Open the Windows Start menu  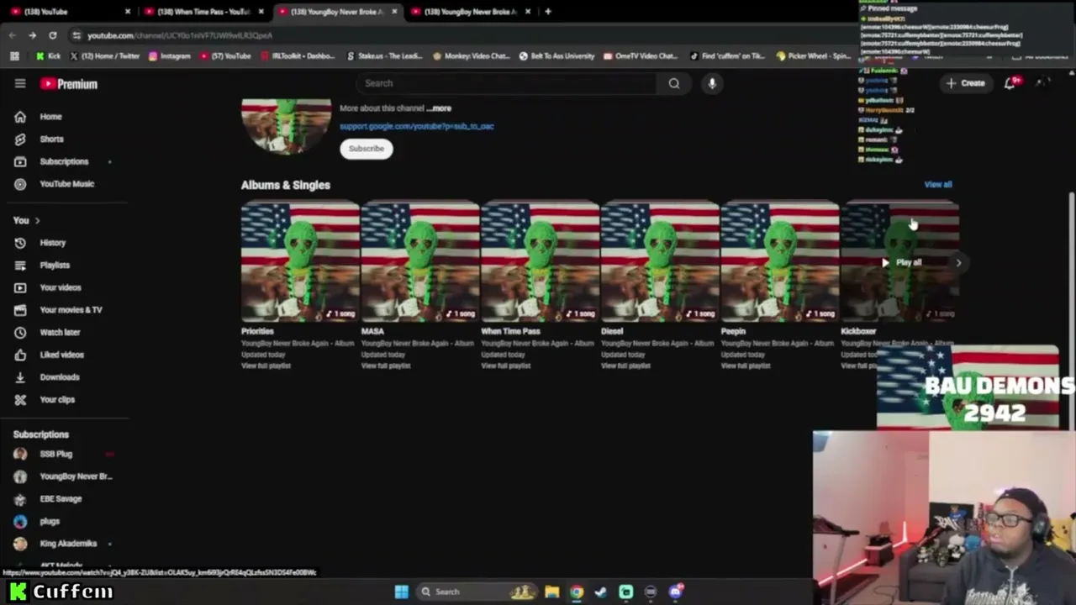(401, 592)
